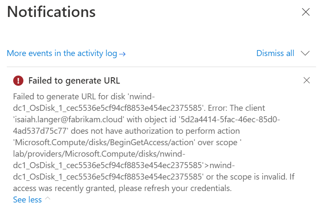Click the Notifications panel heading

pyautogui.click(x=51, y=12)
